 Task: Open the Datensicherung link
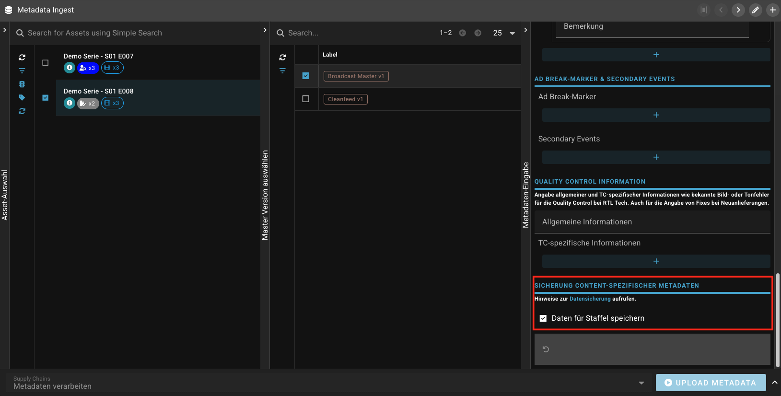coord(590,299)
